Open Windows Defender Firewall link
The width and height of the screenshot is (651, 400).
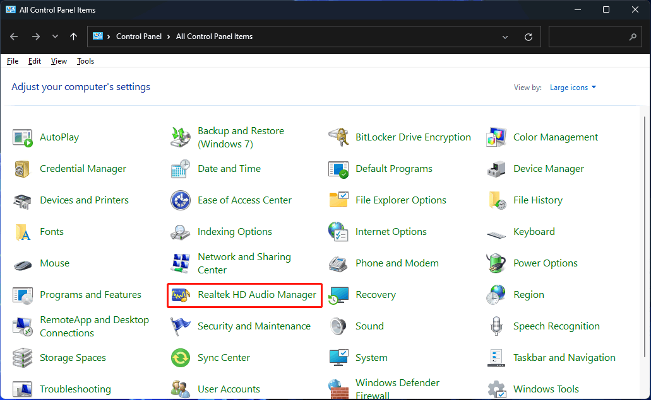(x=397, y=389)
